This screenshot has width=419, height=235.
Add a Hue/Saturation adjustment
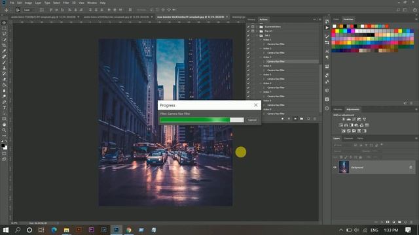point(340,125)
